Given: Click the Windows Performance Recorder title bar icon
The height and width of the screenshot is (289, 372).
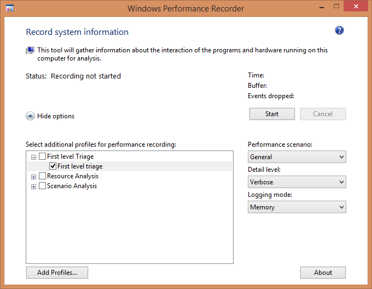Looking at the screenshot, I should click(10, 8).
